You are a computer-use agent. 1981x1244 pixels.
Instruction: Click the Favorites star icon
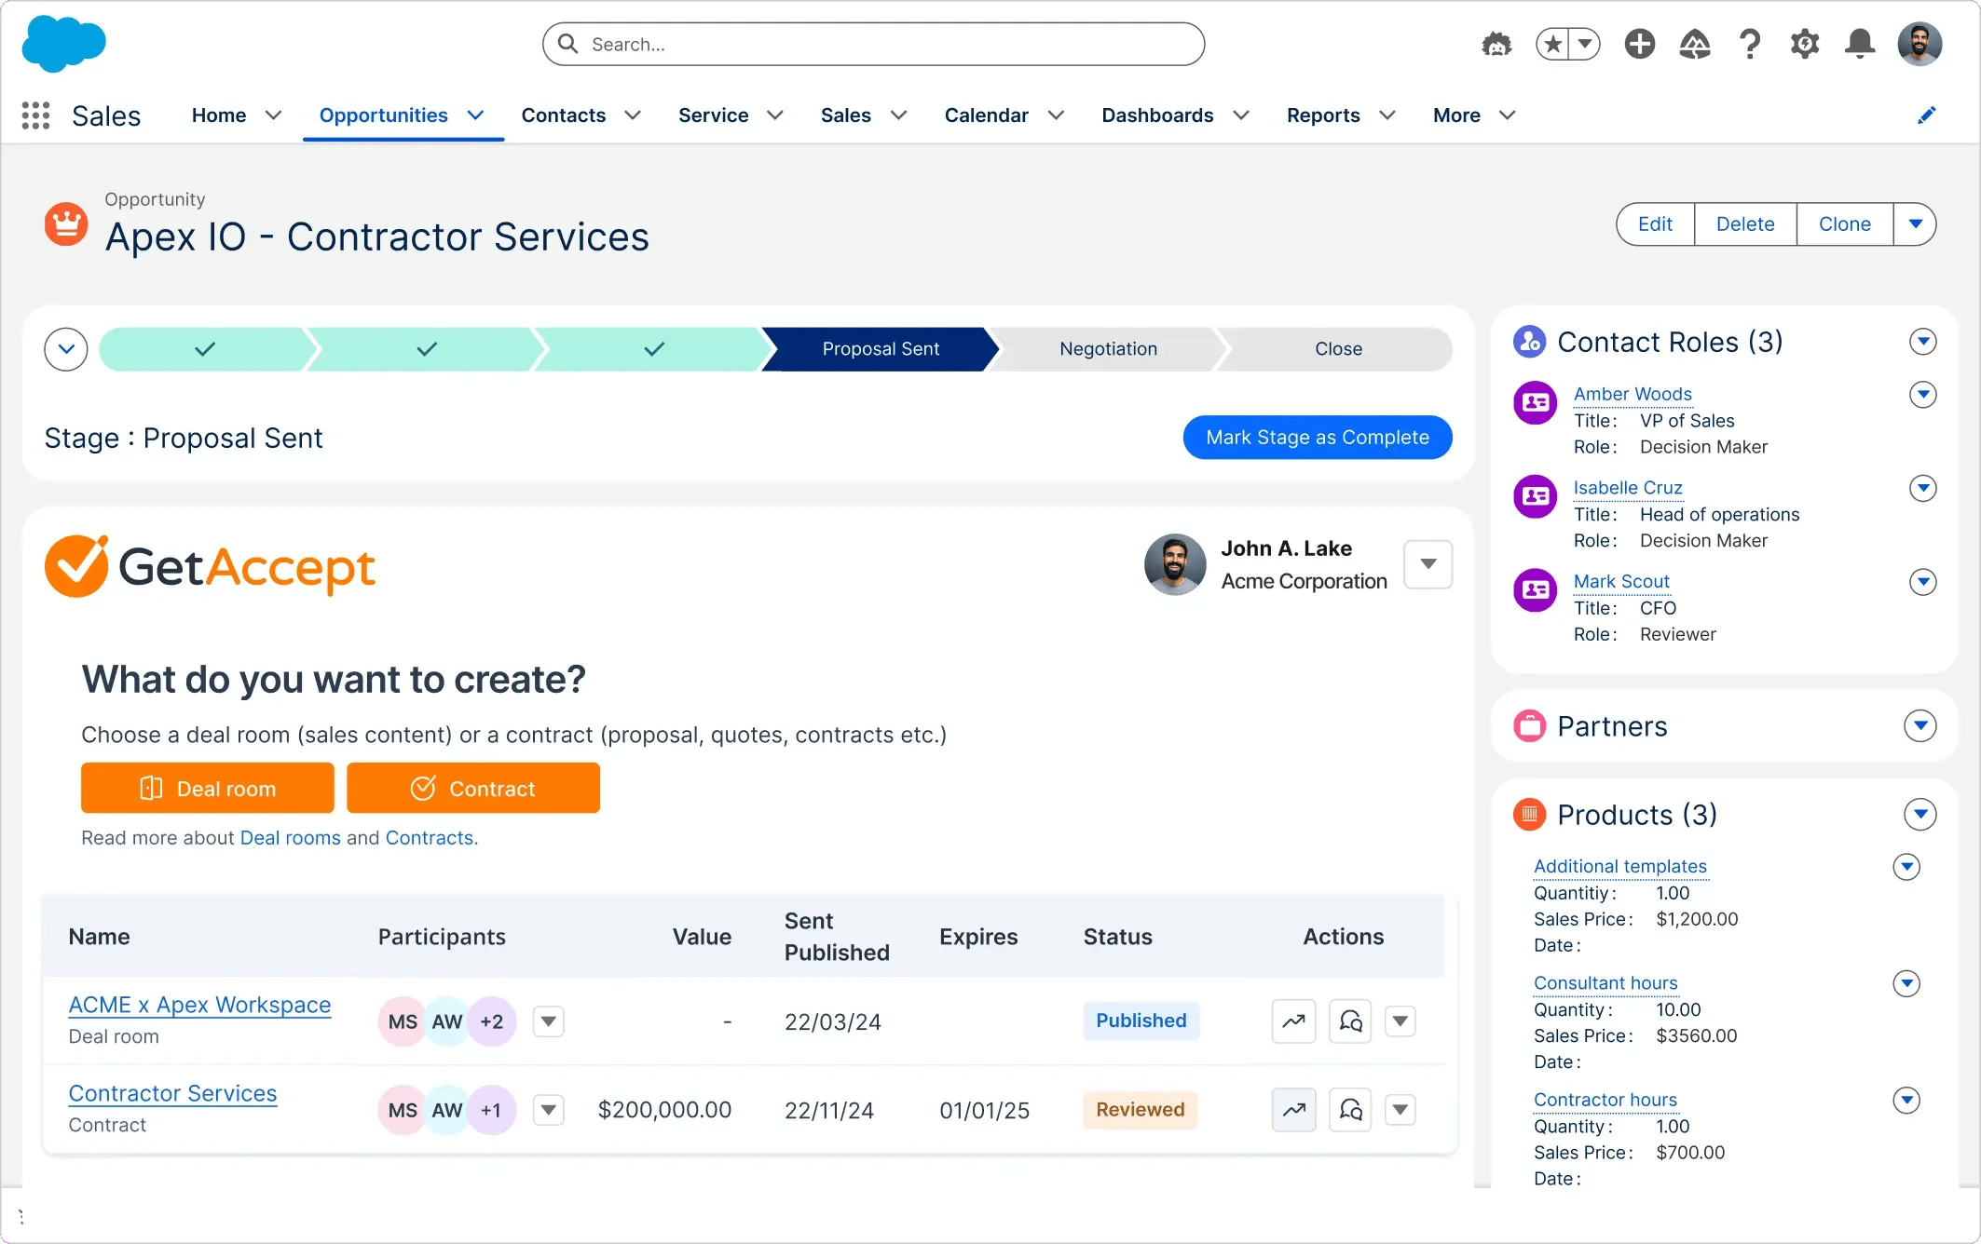tap(1552, 44)
